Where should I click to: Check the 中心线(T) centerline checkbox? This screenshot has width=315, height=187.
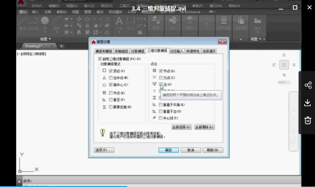point(160,118)
